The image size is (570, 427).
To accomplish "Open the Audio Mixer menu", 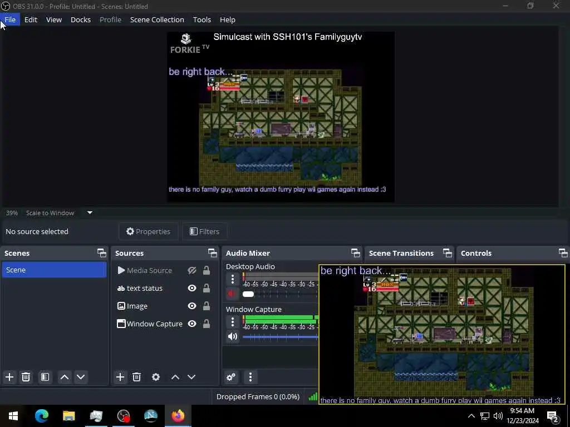I will [250, 377].
